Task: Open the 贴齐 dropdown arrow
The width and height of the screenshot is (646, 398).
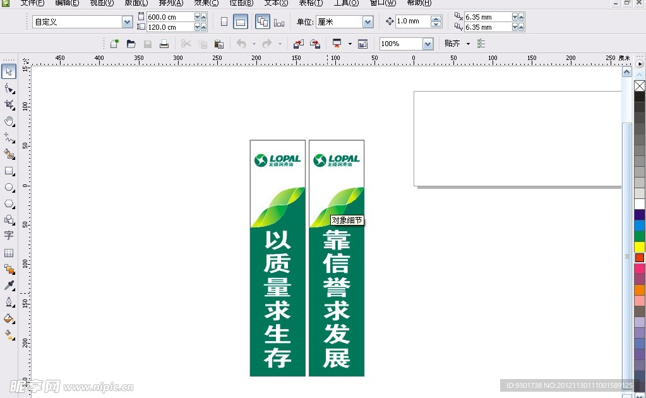Action: tap(468, 44)
